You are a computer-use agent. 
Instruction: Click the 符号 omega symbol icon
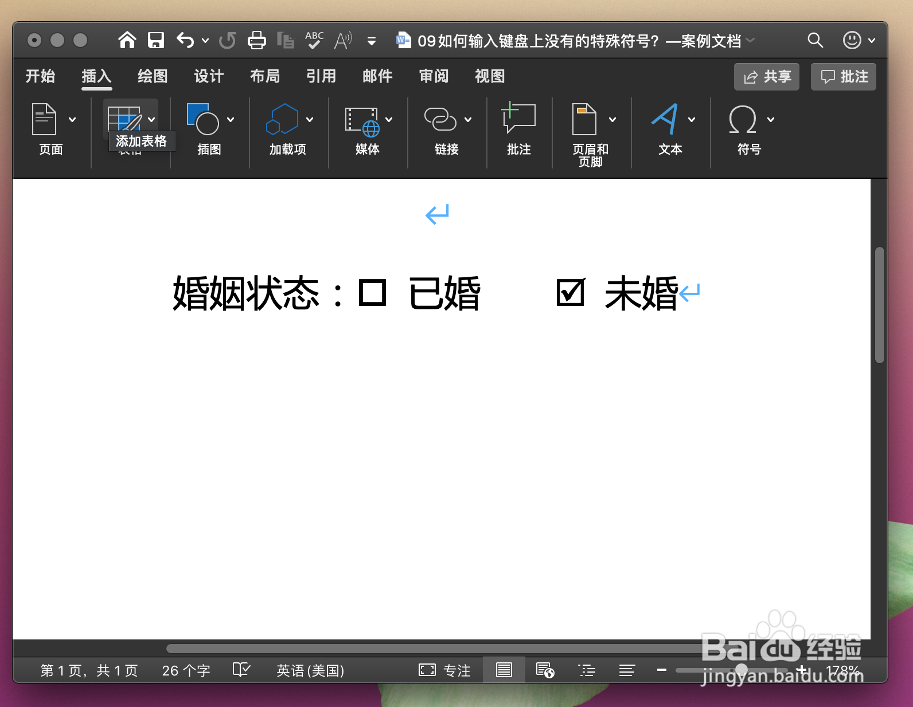click(743, 119)
